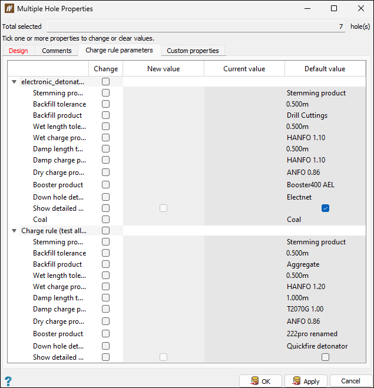Image resolution: width=374 pixels, height=388 pixels.
Task: Tick Change for Backfill product row with Aggregate
Action: pos(105,264)
